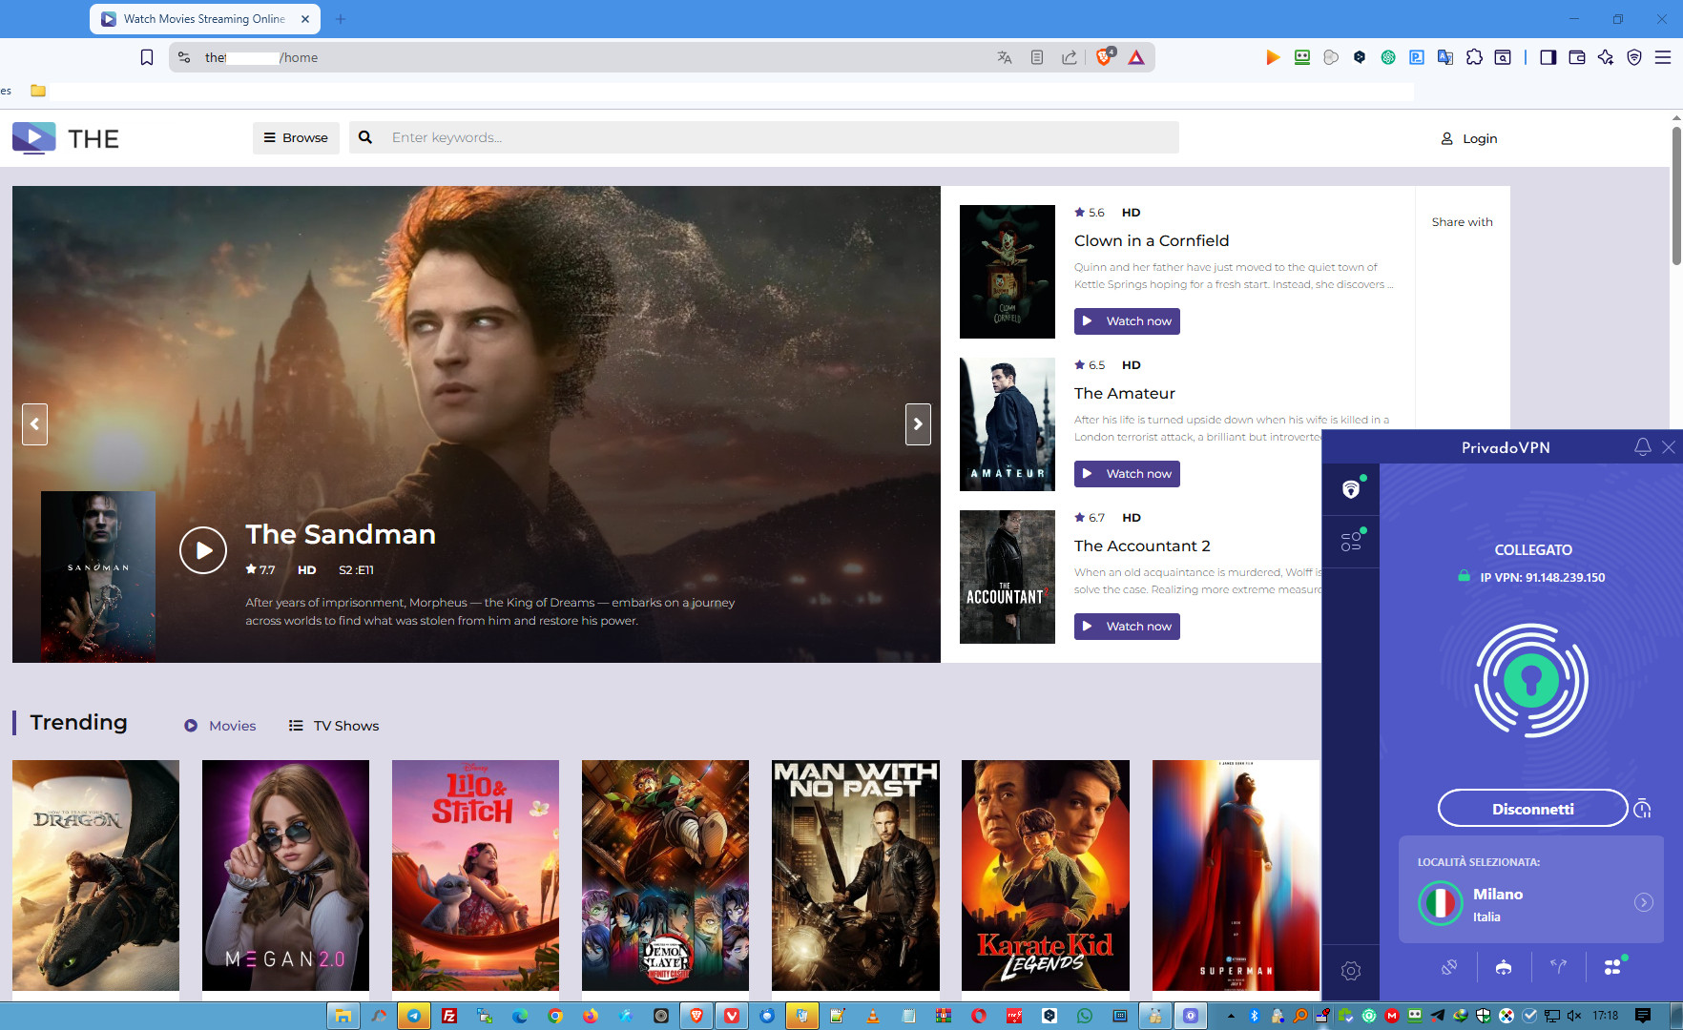Click the PrivadoVPN plug kill-switch icon
The width and height of the screenshot is (1683, 1030).
click(x=1449, y=967)
